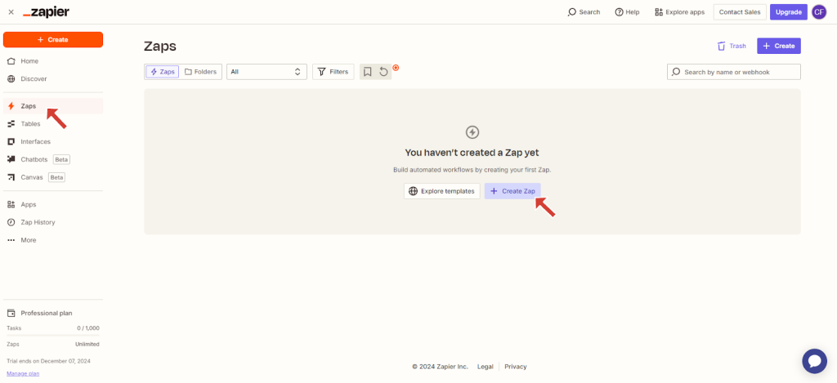Image resolution: width=837 pixels, height=383 pixels.
Task: Click the bookmark icon next to Filters
Action: 368,72
